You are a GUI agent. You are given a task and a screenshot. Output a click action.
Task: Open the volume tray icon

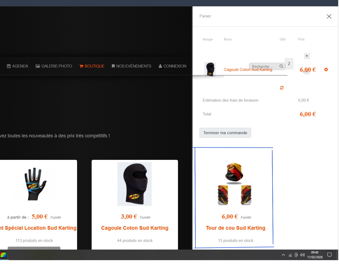pos(302,255)
